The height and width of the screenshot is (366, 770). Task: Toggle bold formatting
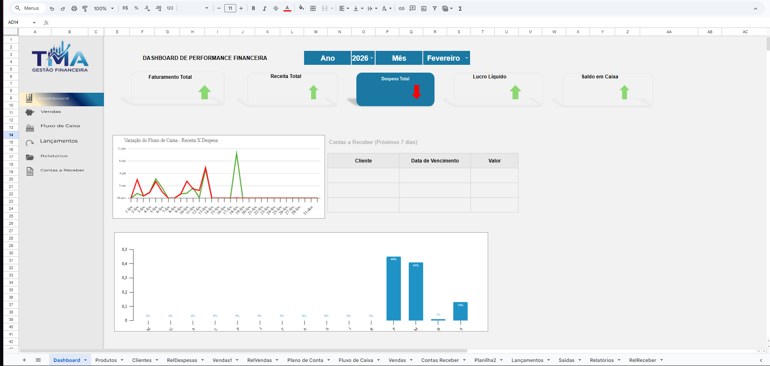(254, 8)
